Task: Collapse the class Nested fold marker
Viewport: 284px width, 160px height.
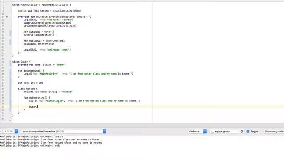Action: pyautogui.click(x=11, y=89)
